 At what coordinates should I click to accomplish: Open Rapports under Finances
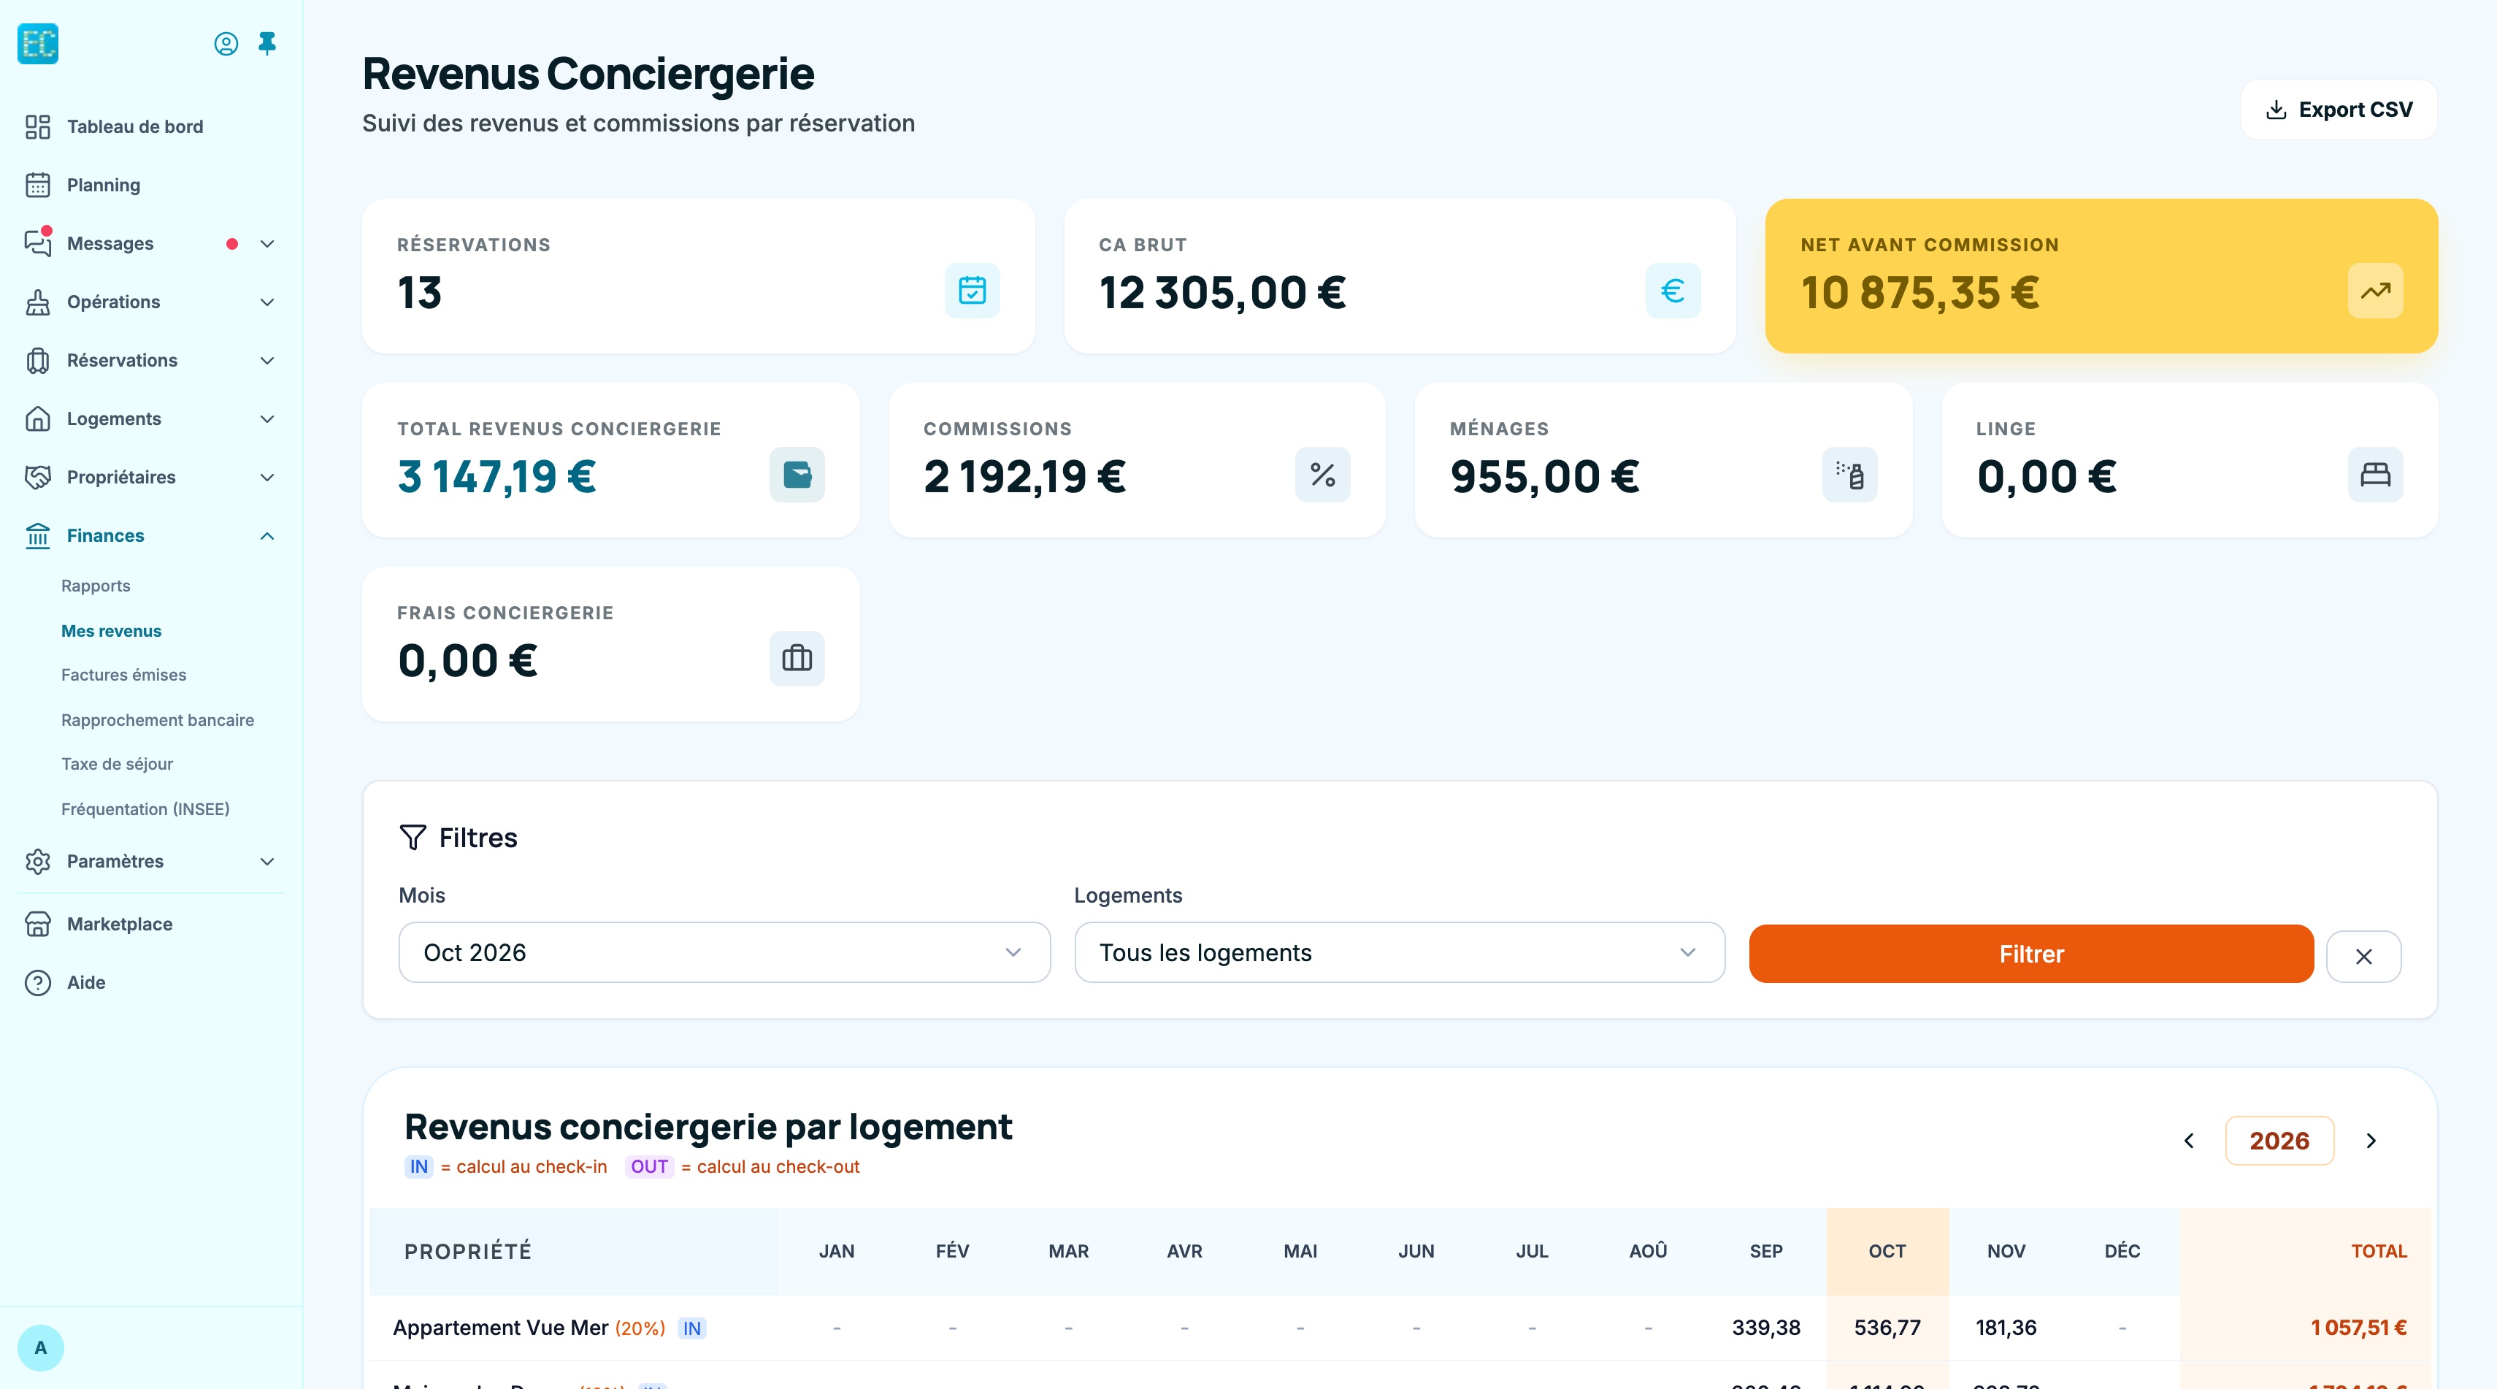(95, 586)
